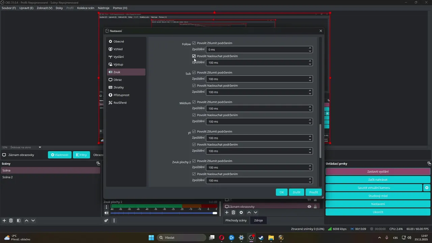Pop out the Ovládací prvky dock
The image size is (432, 243).
429,164
